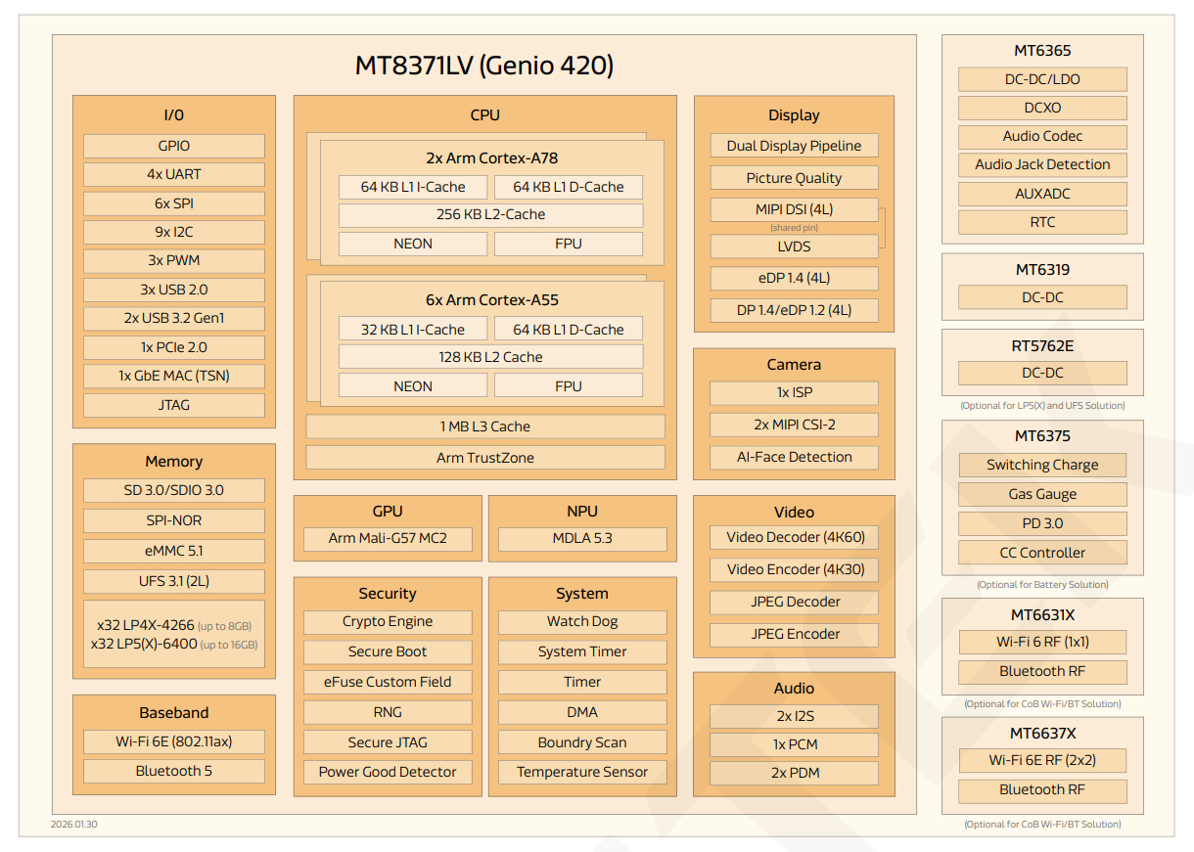This screenshot has height=852, width=1194.
Task: Select the 1x PCIe 2.0 box
Action: click(174, 347)
